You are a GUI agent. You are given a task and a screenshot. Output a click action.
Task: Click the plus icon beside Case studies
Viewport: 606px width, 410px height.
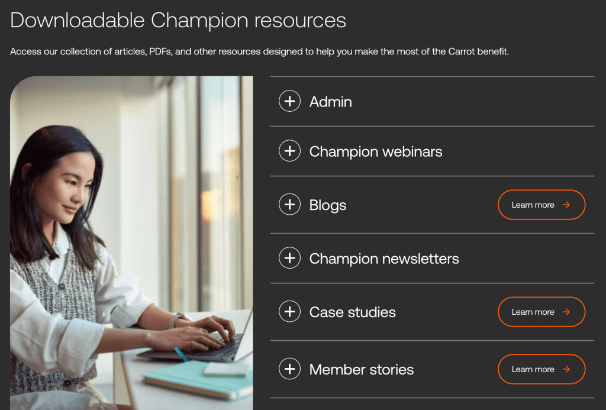289,312
